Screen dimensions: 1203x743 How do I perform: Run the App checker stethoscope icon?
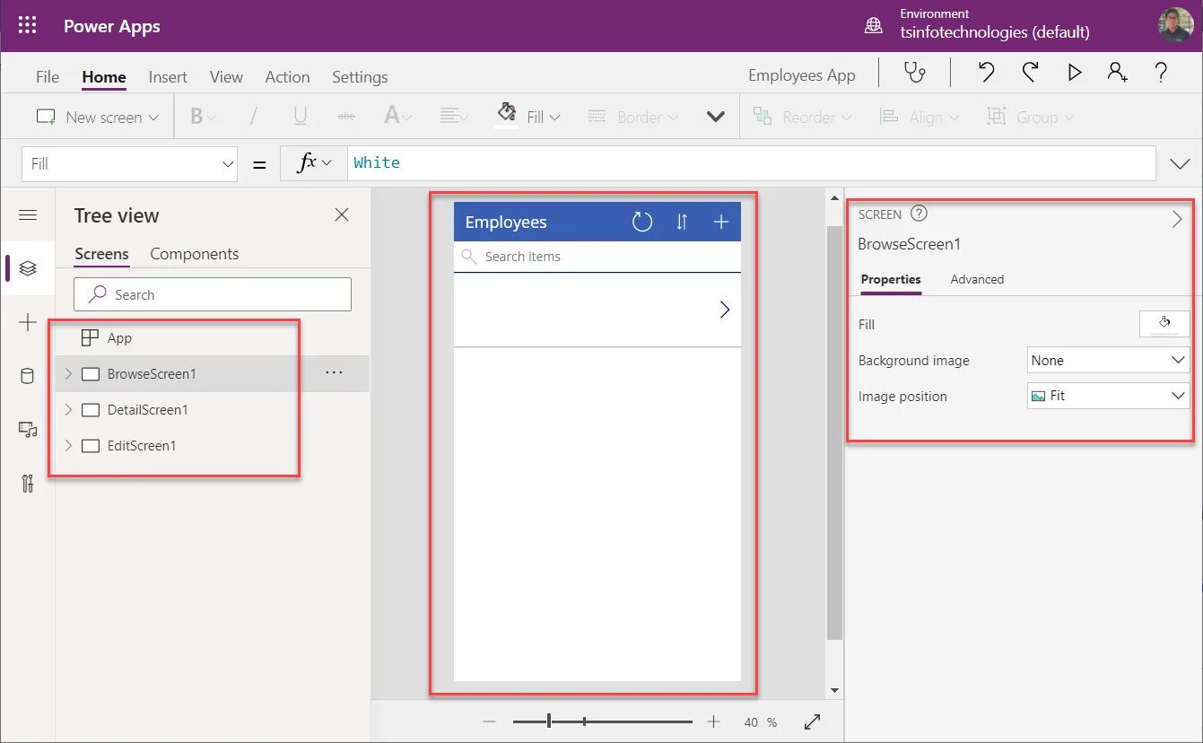point(914,73)
